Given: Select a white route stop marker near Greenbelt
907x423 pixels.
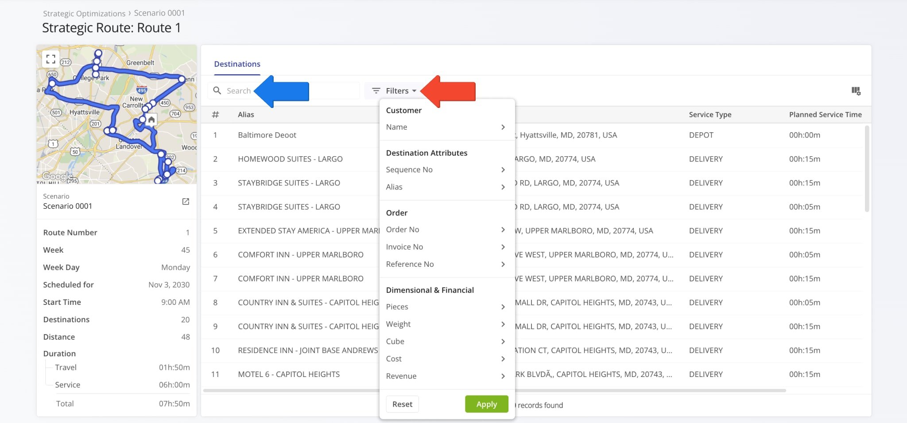Looking at the screenshot, I should [97, 53].
